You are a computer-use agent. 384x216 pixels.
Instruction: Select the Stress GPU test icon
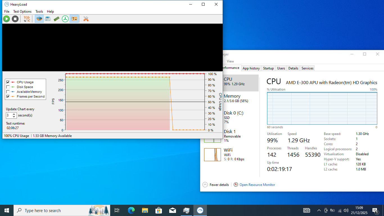point(74,19)
